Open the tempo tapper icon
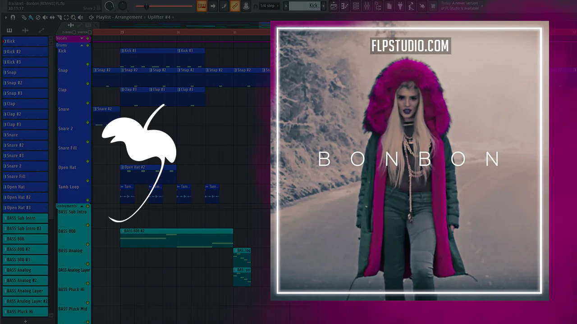 click(x=411, y=6)
